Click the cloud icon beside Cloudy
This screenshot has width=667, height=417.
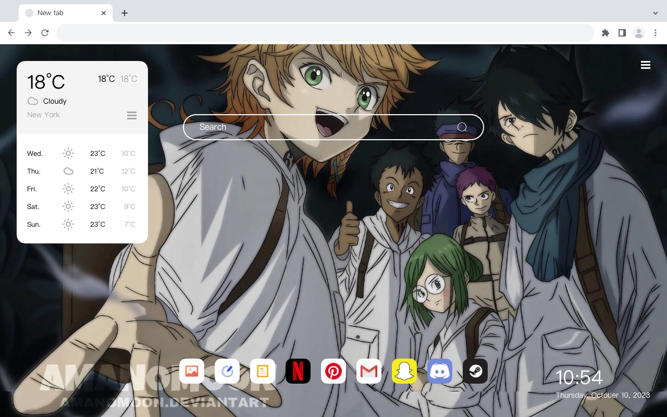[33, 101]
